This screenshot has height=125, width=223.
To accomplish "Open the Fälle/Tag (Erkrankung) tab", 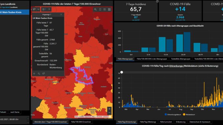I will pos(127,122).
